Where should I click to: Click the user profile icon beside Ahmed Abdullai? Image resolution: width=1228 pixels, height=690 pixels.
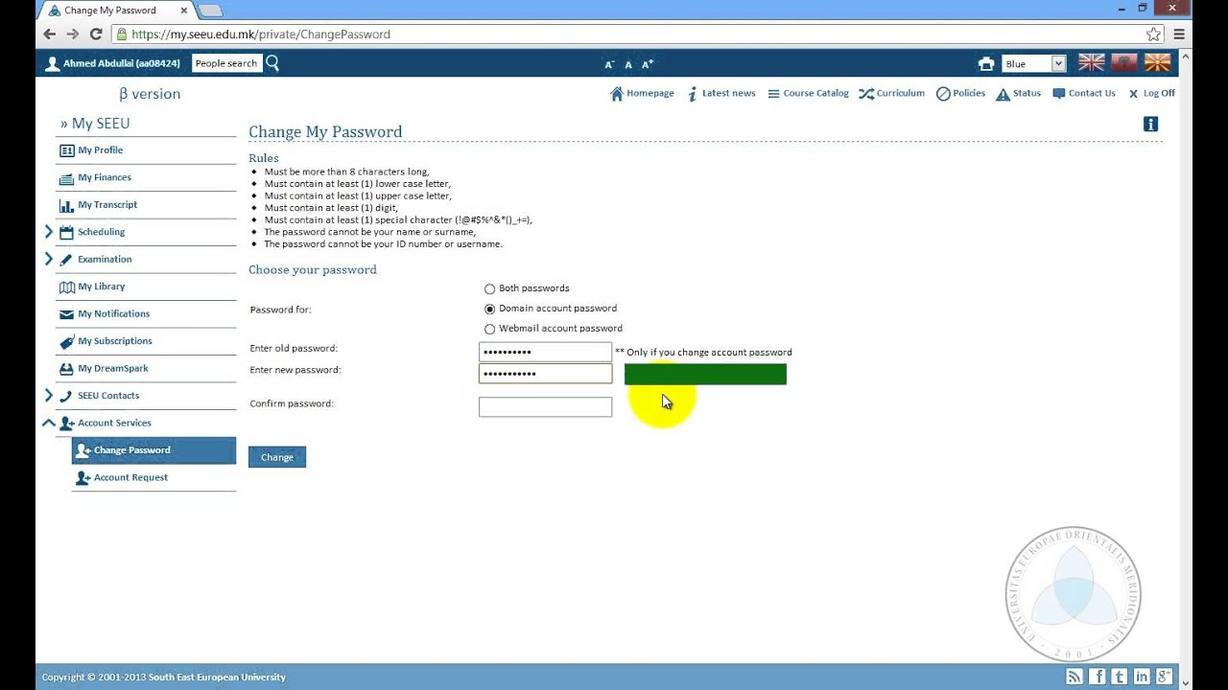coord(53,64)
